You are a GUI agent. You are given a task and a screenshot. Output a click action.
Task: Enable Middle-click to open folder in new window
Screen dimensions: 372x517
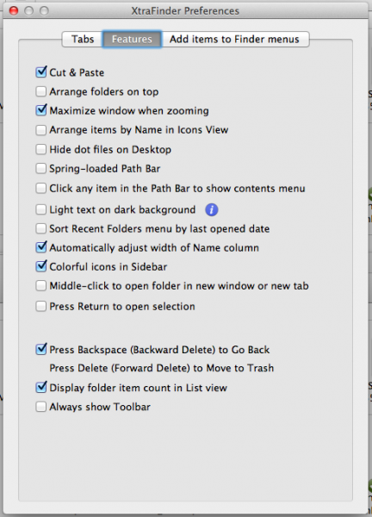coord(40,286)
